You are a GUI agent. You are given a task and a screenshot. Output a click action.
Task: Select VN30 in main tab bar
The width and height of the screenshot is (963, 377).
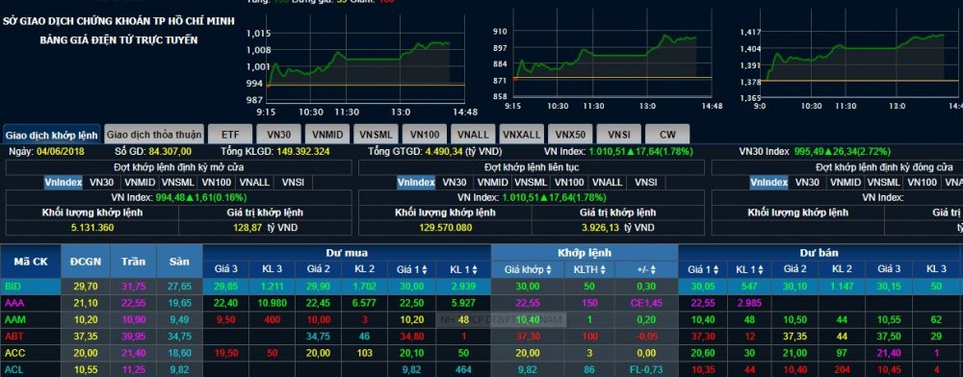click(x=279, y=135)
